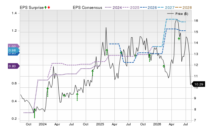Click the 2026 label on the time axis

point(157,124)
